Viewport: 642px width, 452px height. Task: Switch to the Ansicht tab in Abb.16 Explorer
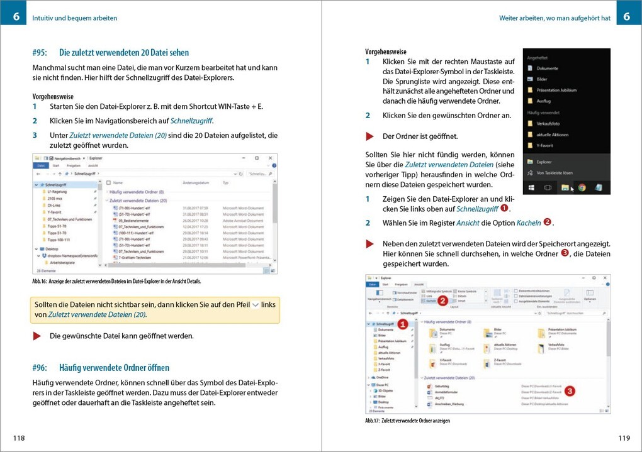pos(93,166)
